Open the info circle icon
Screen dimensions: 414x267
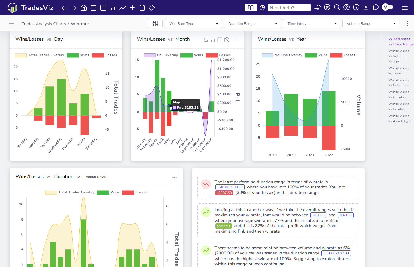(x=356, y=7)
